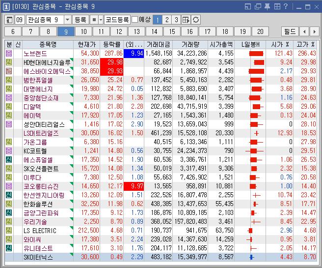Select stock row LS ELECTRIC
The image size is (322, 268).
(x=161, y=230)
